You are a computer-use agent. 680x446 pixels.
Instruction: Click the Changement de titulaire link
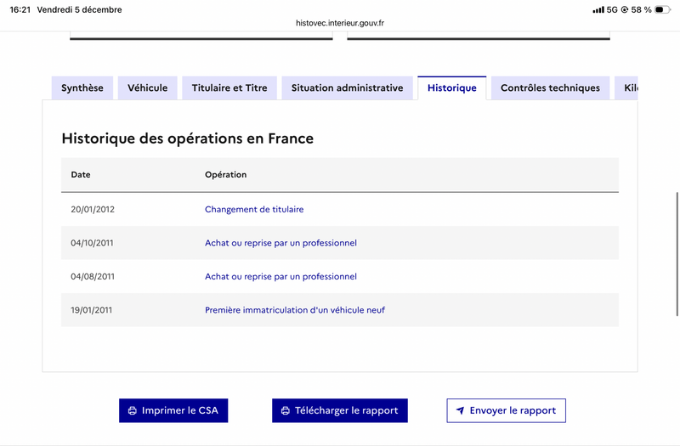coord(254,209)
